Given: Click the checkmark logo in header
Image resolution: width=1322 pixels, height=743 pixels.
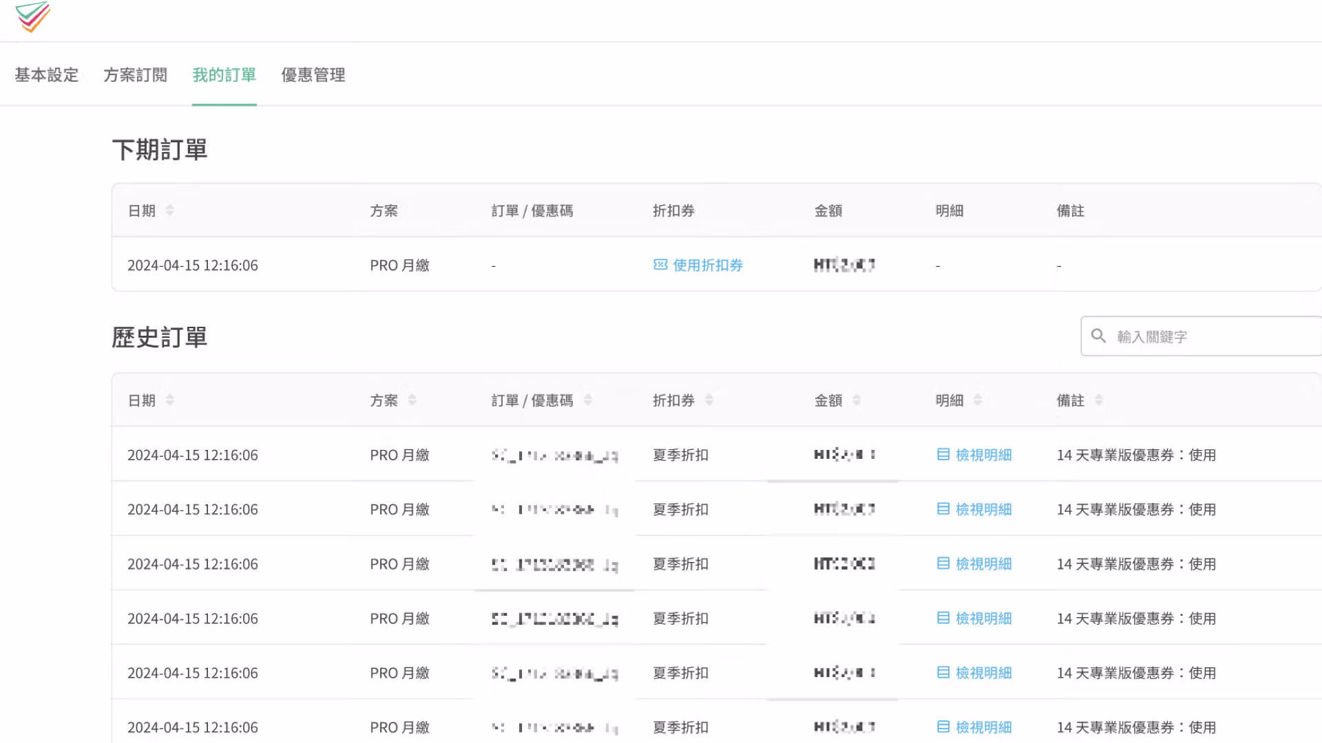Looking at the screenshot, I should [x=32, y=16].
